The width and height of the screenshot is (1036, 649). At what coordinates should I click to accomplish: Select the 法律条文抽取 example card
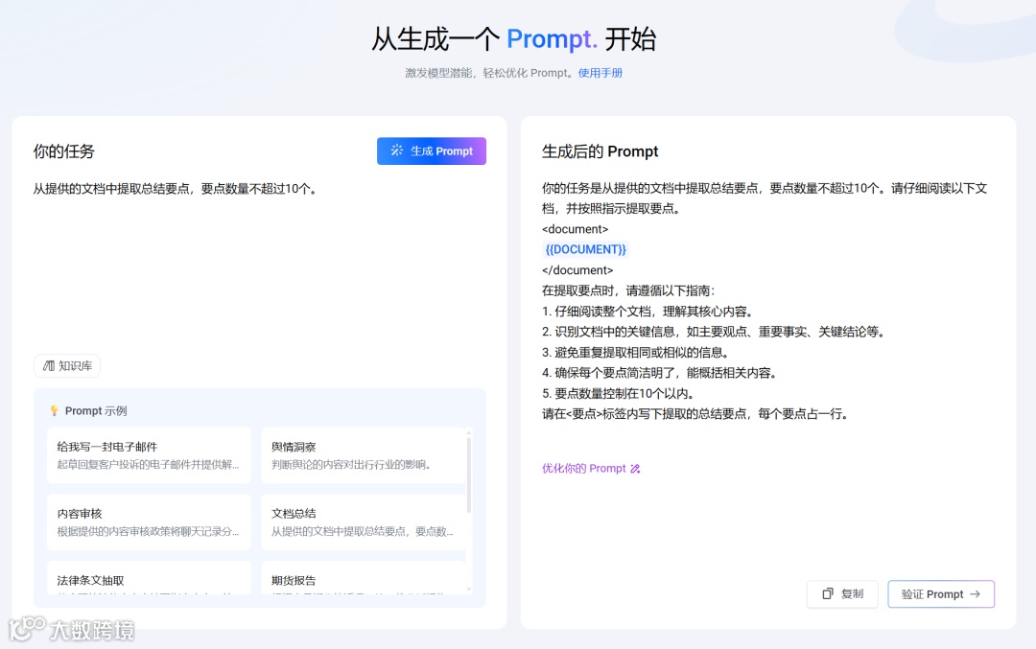pos(150,578)
